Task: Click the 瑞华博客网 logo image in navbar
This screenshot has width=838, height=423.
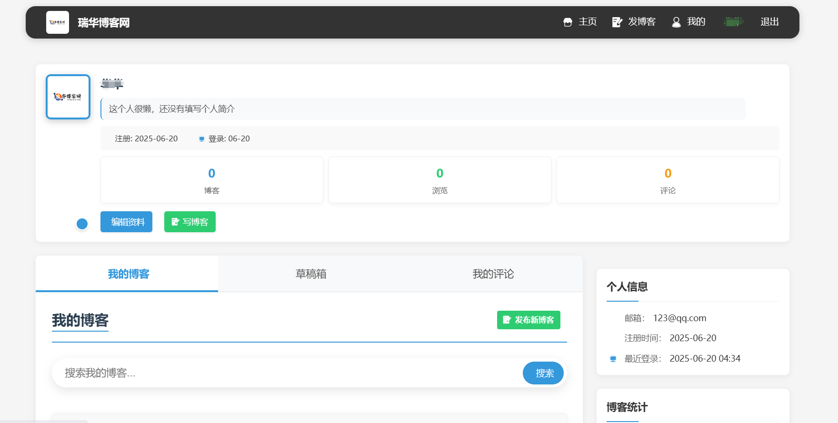Action: click(57, 22)
